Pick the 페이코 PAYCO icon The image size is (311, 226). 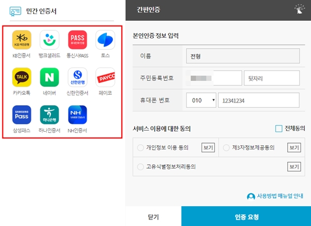[x=105, y=77]
